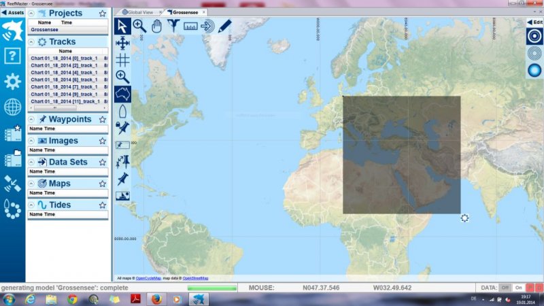The height and width of the screenshot is (306, 544).
Task: Open the measure ruler tool
Action: point(190,26)
